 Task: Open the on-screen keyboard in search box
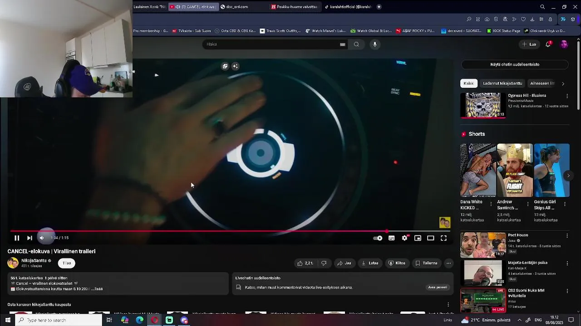[343, 44]
